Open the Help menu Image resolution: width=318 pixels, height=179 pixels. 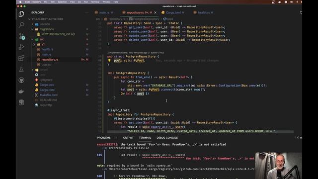pos(116,2)
